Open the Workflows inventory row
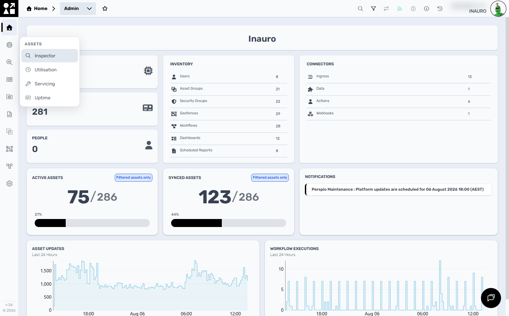509x316 pixels. [x=228, y=126]
